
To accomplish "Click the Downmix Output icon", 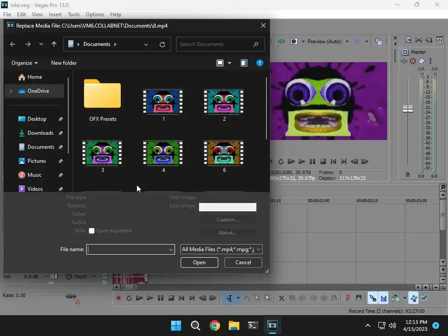I will 419,40.
